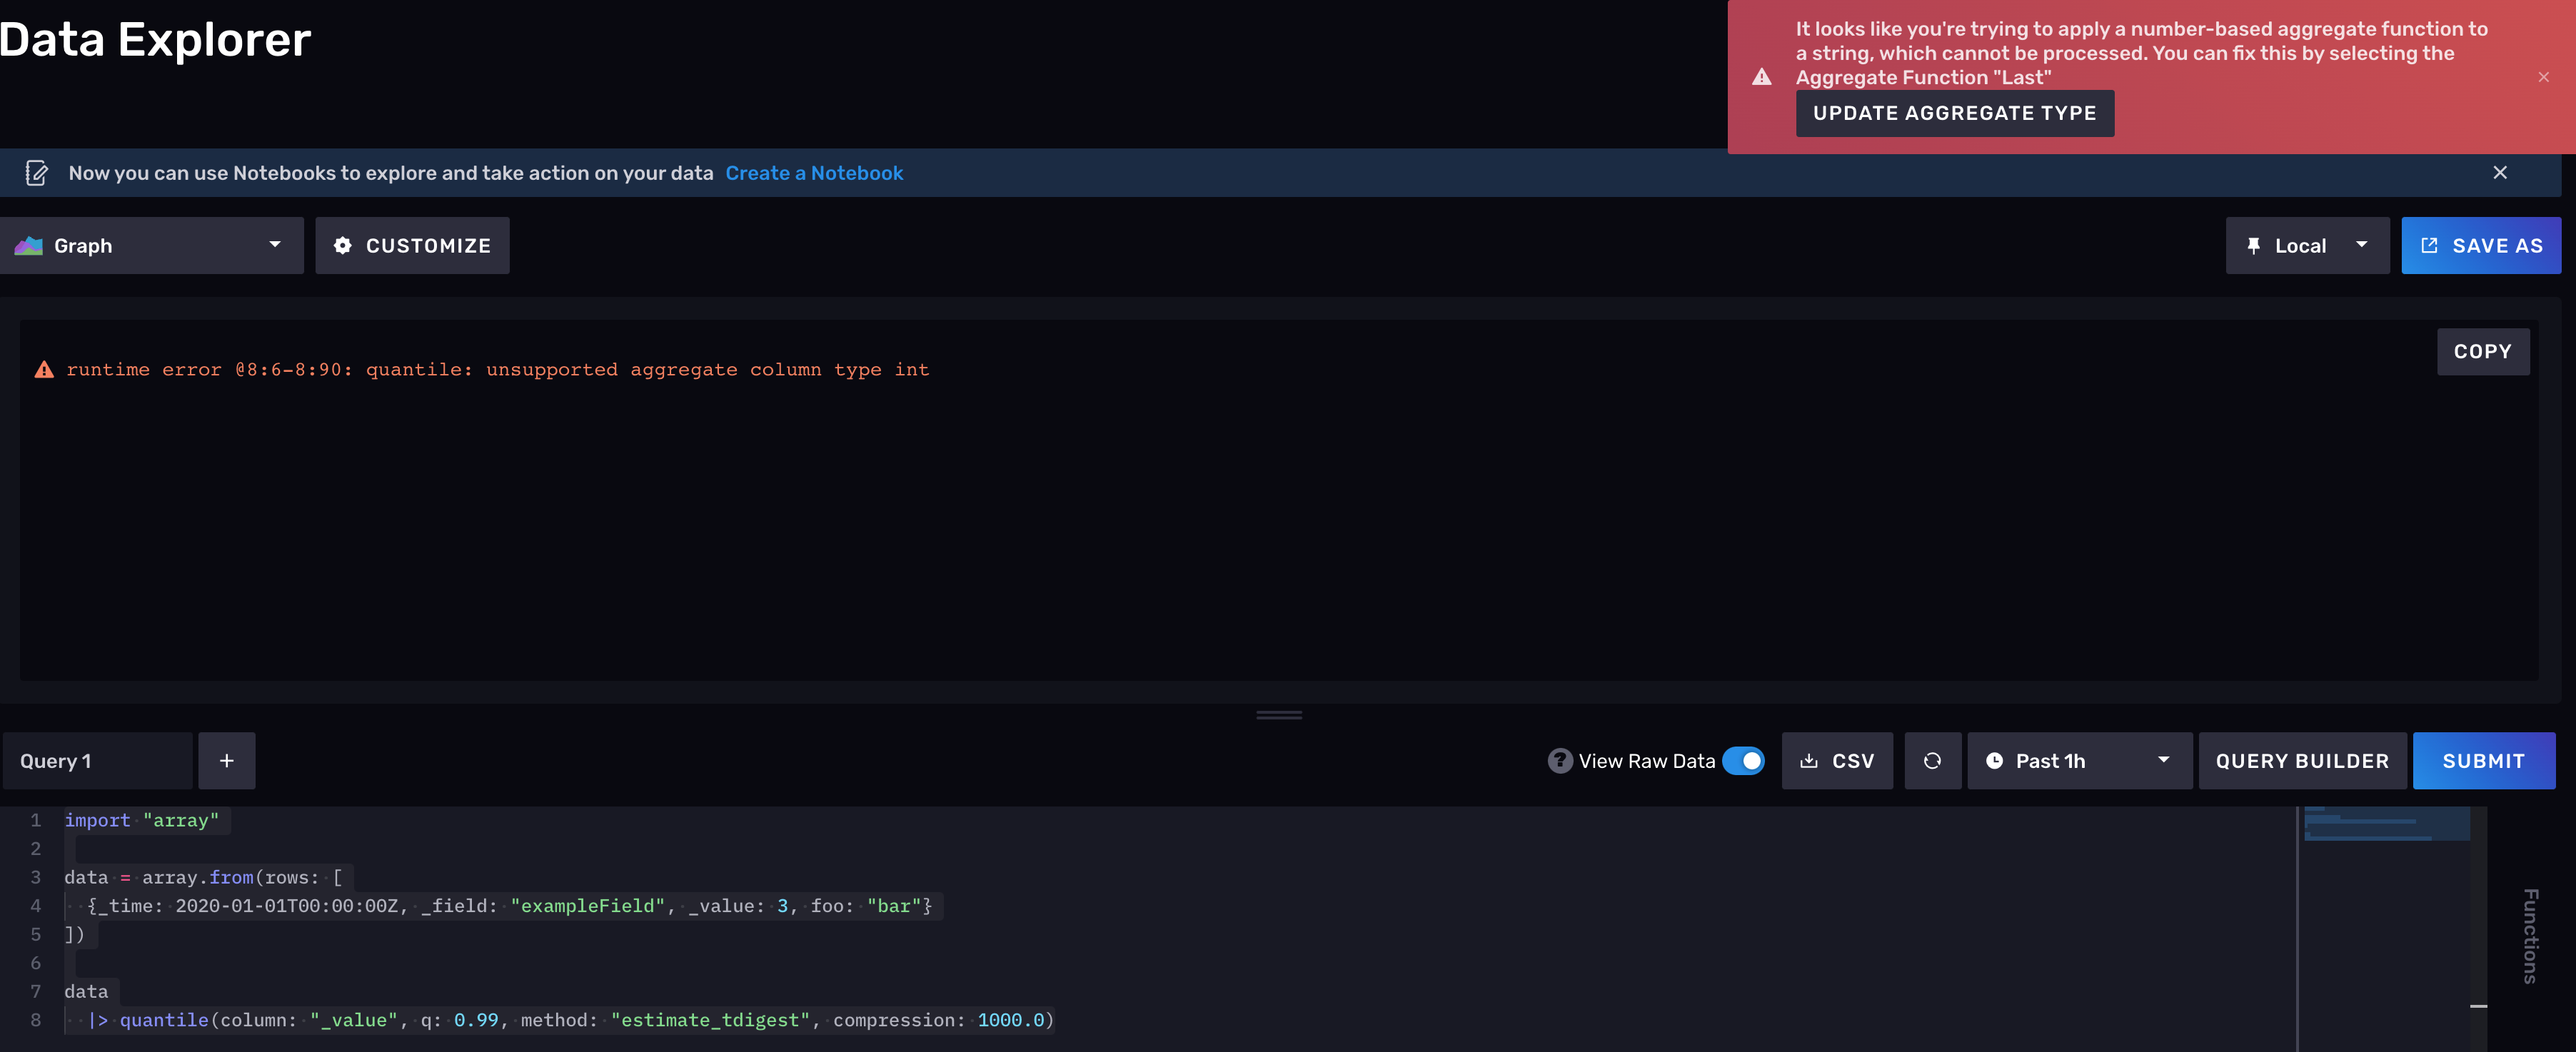Select the Query 1 tab
Viewport: 2576px width, 1052px height.
[x=97, y=761]
